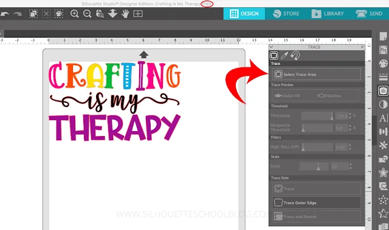389x230 pixels.
Task: Open the Line Style panel icon
Action: 383,77
